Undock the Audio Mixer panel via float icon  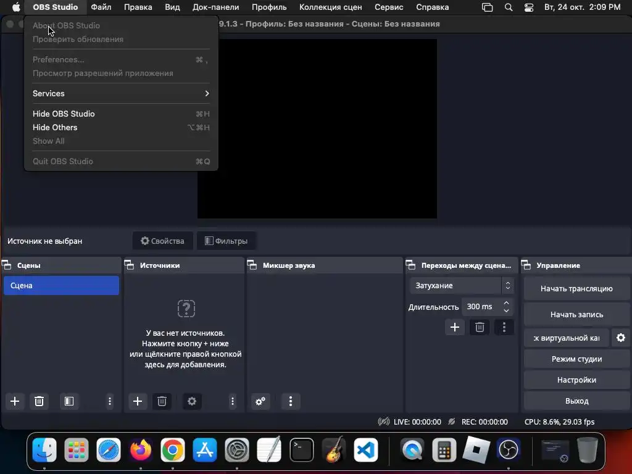pyautogui.click(x=252, y=265)
